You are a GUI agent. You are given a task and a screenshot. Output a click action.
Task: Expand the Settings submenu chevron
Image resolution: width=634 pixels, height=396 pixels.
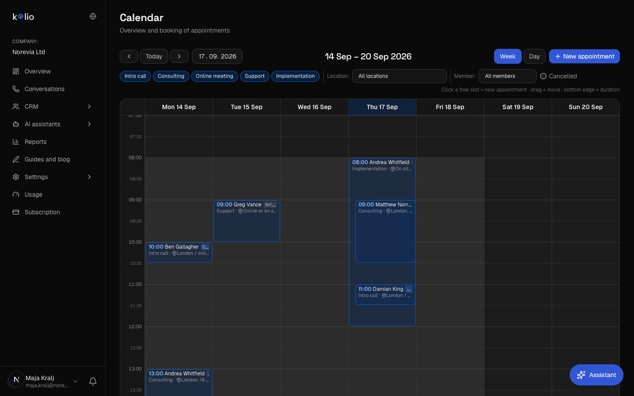pos(89,177)
